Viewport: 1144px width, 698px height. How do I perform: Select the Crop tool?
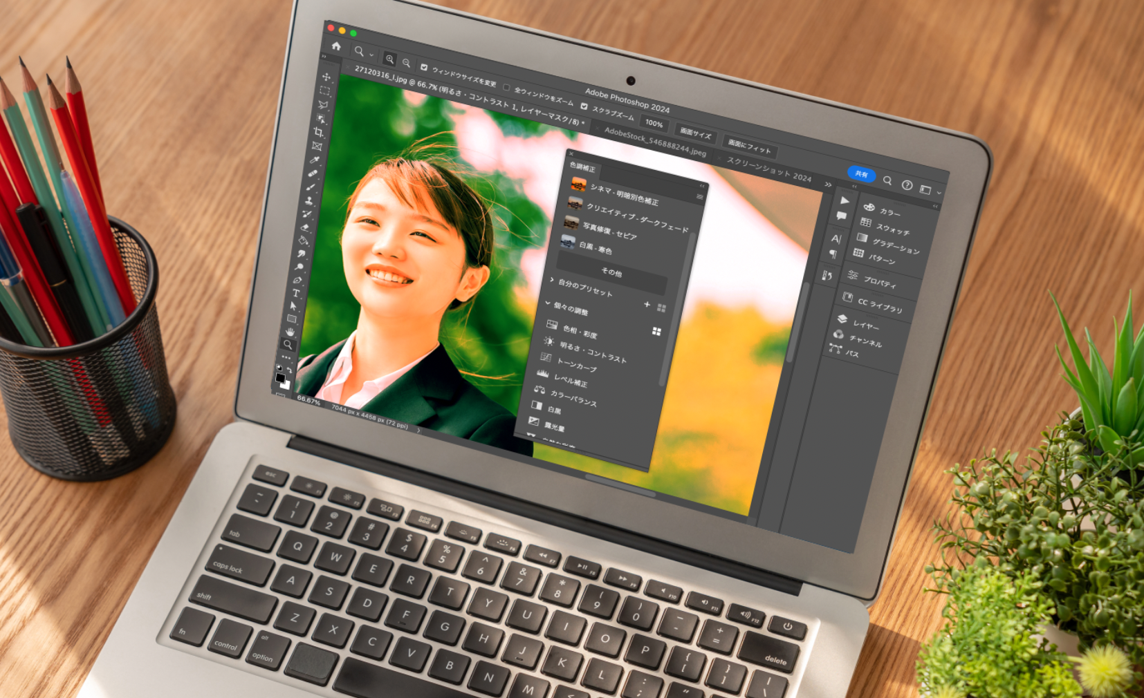point(318,132)
